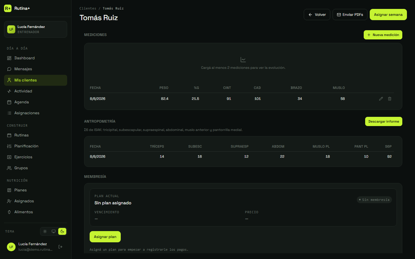Screen dimensions: 415x259
Task: Click Descargar informe button
Action: (384, 121)
